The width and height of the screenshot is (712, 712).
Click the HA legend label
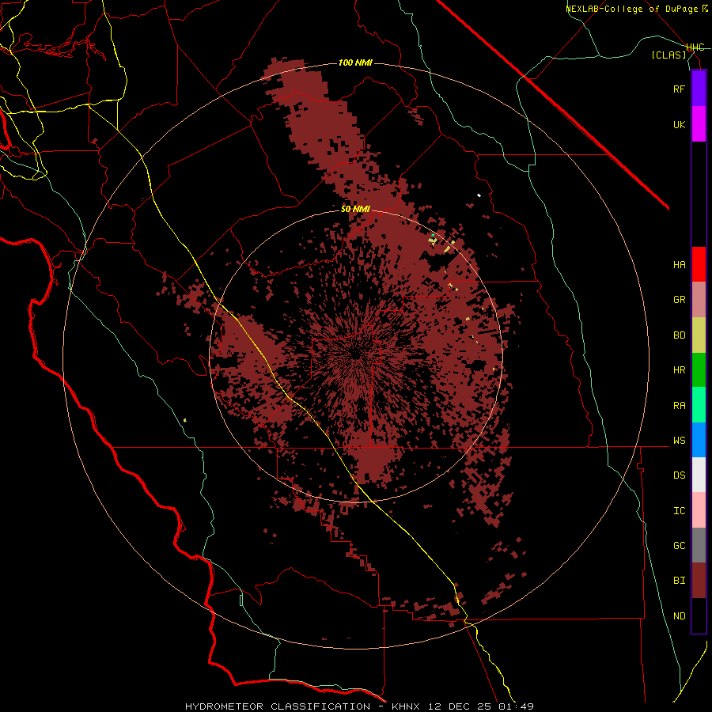pyautogui.click(x=679, y=264)
